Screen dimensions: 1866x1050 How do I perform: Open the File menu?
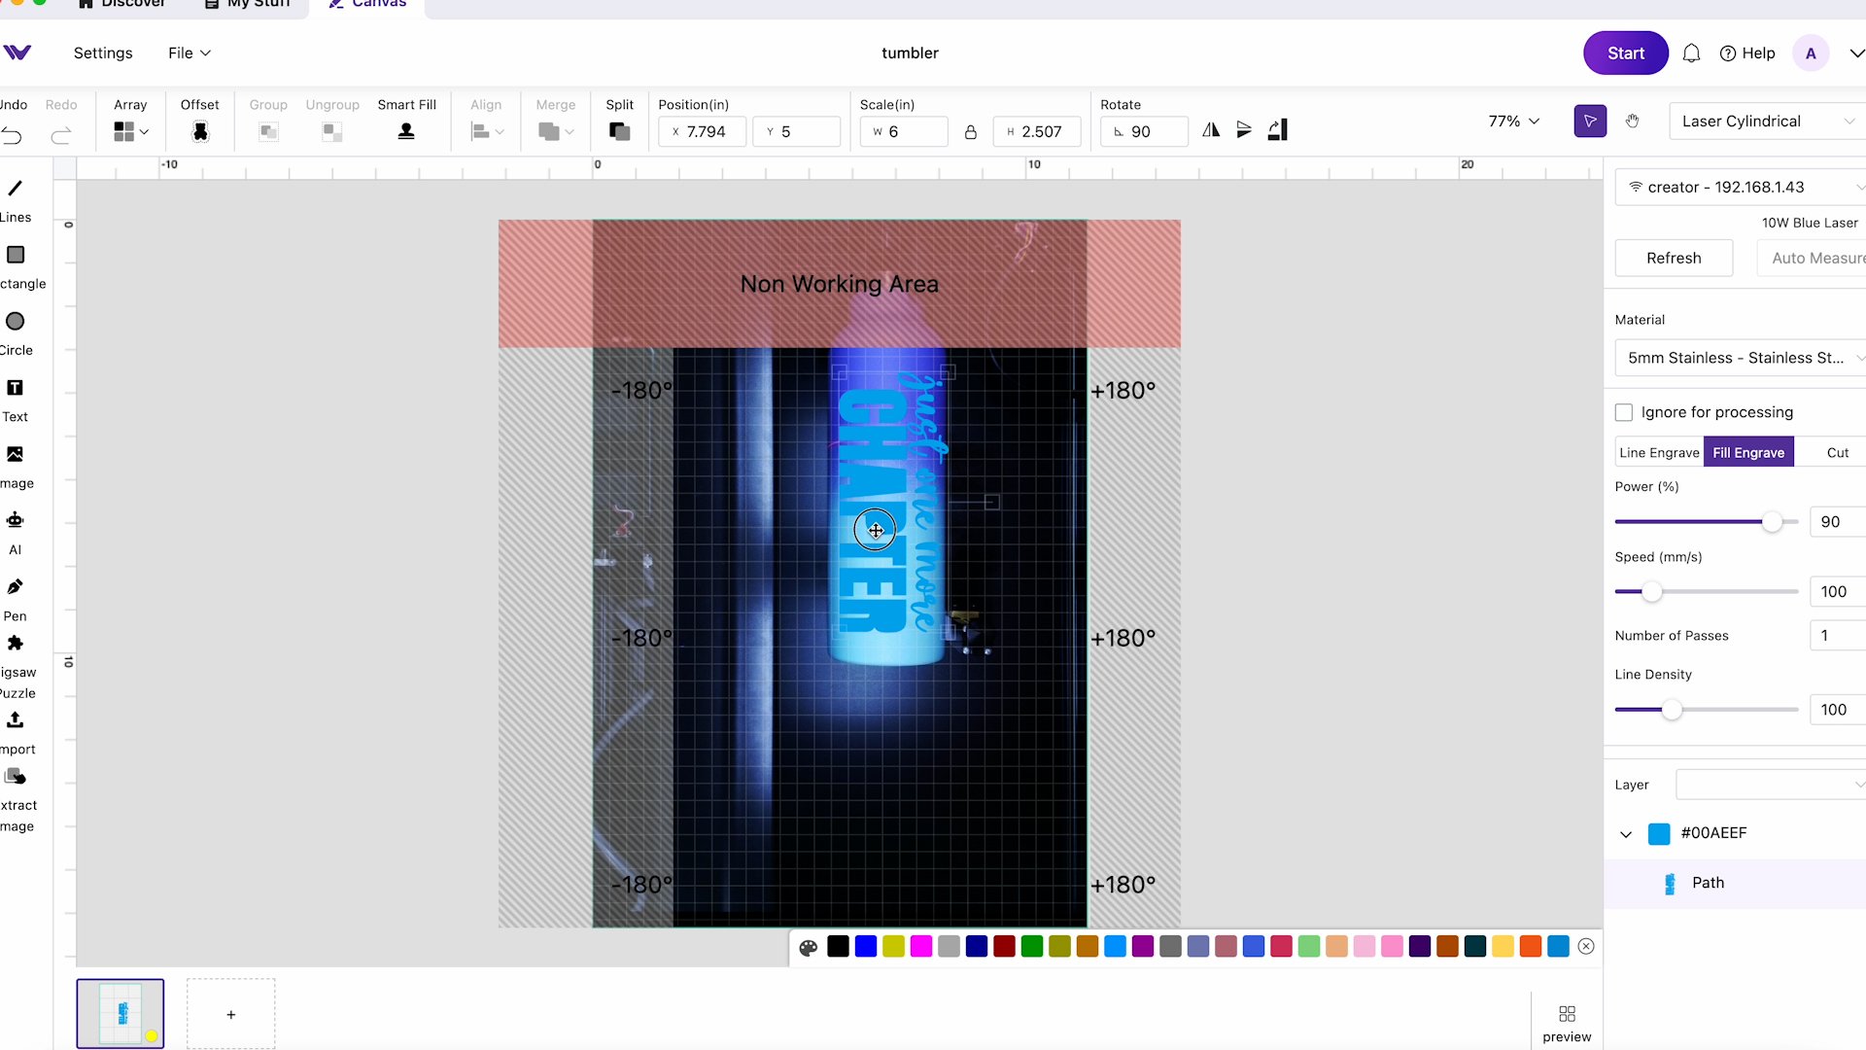[x=189, y=52]
